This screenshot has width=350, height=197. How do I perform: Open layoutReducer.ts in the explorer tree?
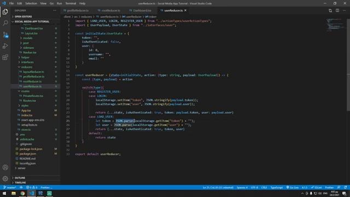[33, 72]
